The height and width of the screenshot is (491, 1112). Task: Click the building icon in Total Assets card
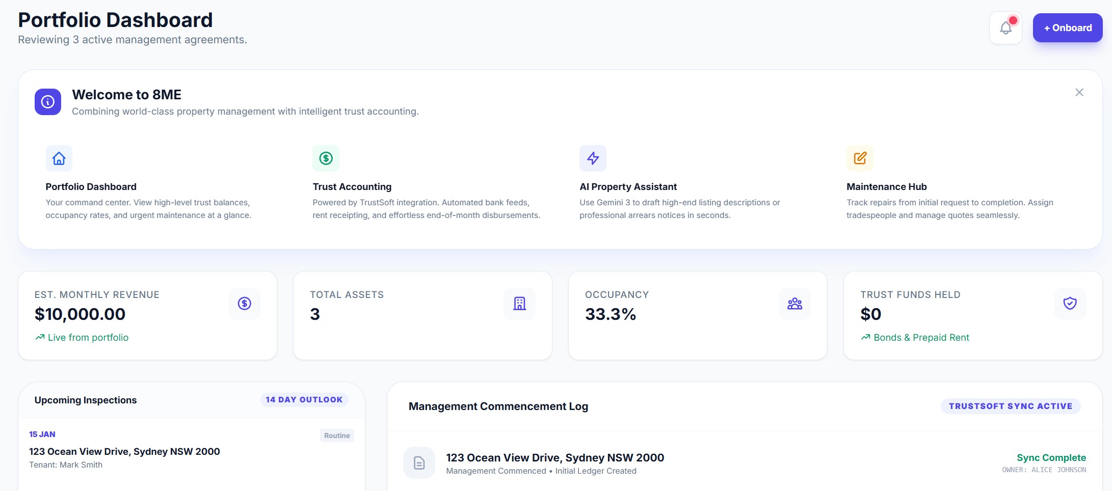520,304
